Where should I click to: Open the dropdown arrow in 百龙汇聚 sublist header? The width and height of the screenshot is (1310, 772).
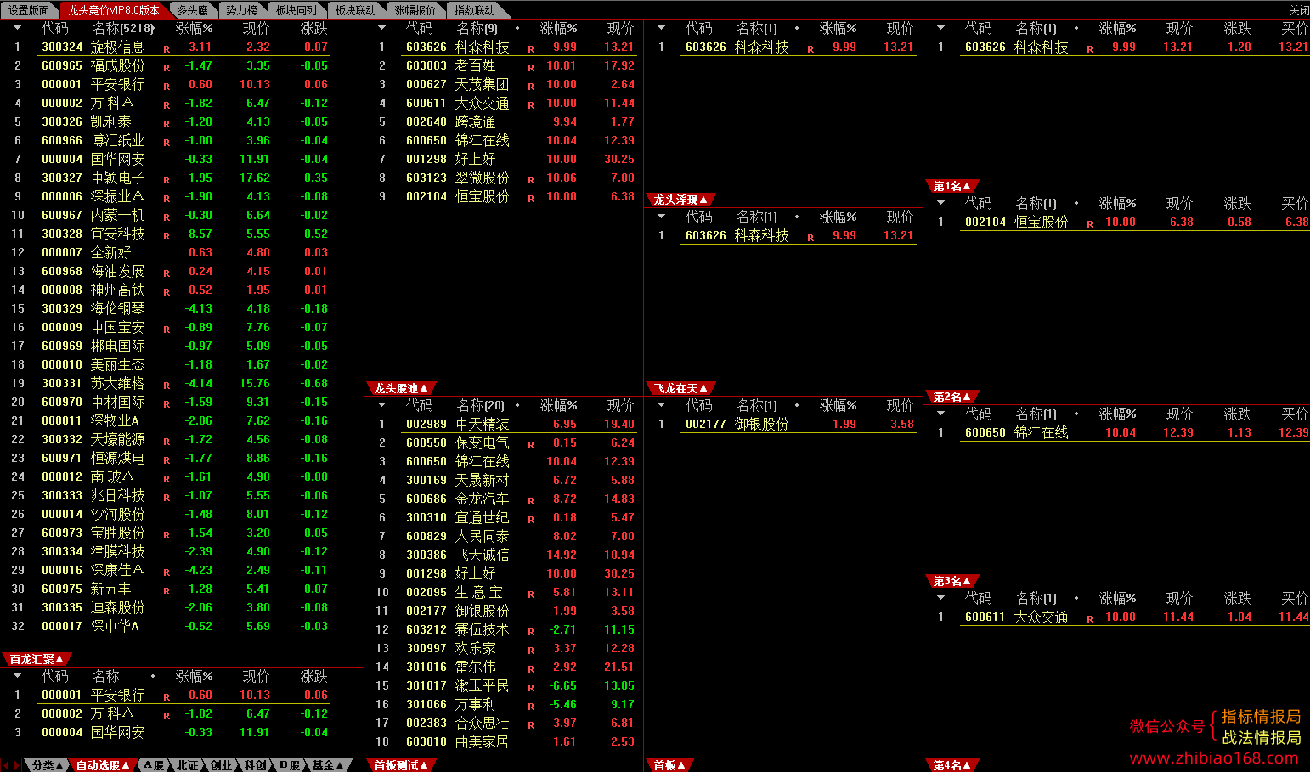(x=17, y=676)
